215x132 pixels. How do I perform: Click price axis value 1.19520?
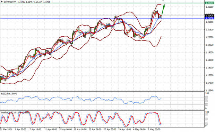coord(210,45)
